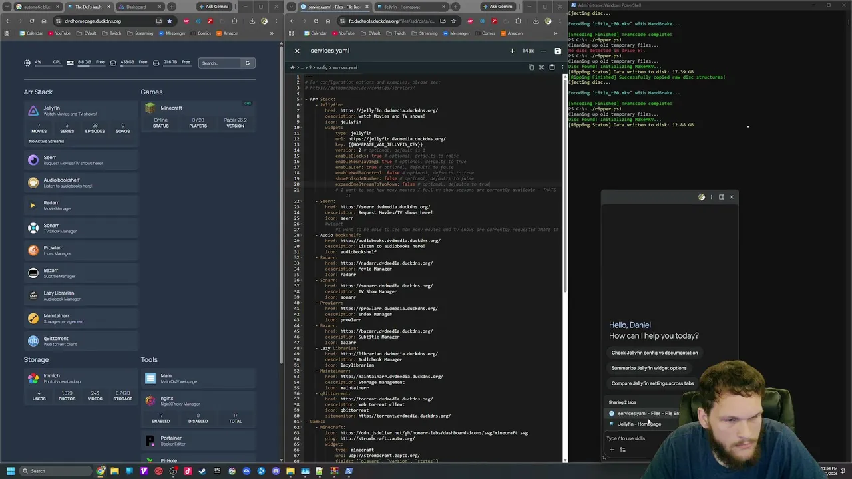Click the plus attach icon in Gemini panel

coord(612,450)
